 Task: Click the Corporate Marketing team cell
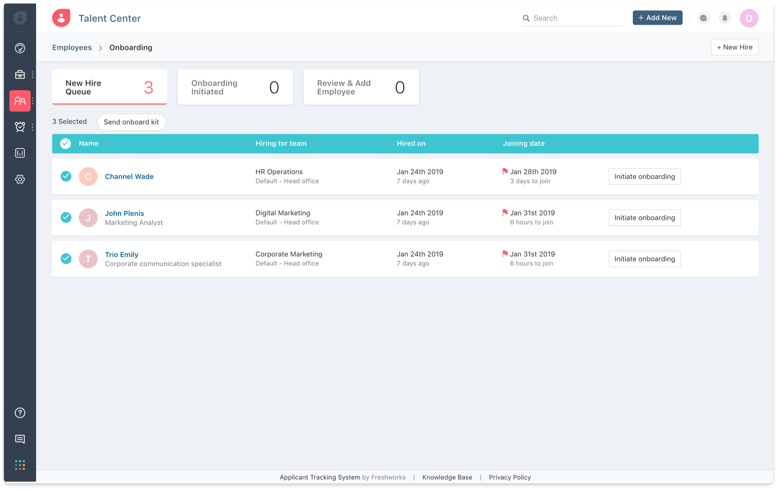pos(289,254)
